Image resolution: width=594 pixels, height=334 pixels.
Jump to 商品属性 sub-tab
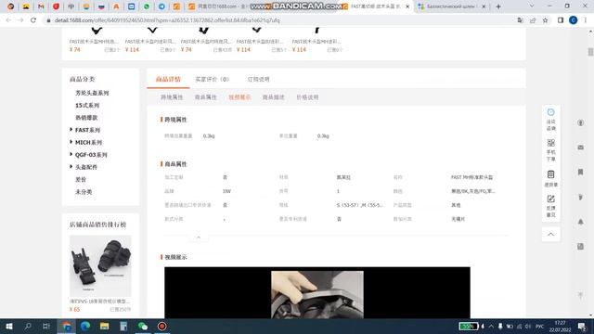point(206,97)
